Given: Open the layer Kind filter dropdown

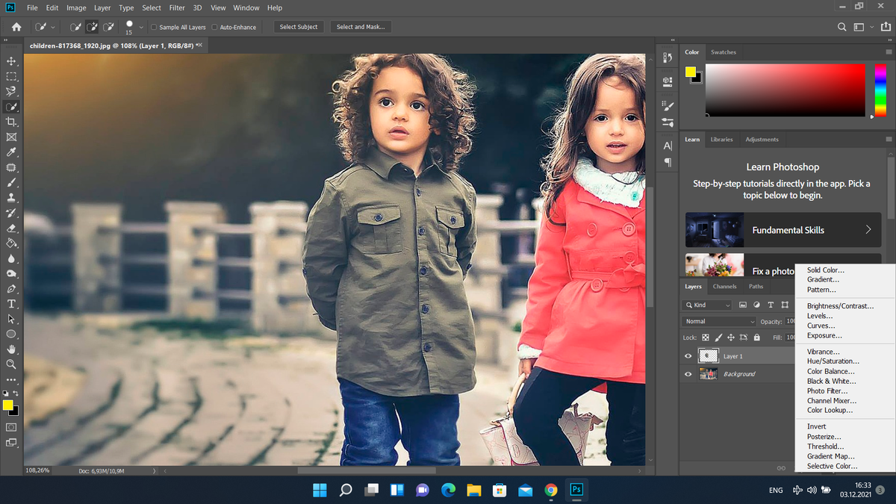Looking at the screenshot, I should 708,305.
